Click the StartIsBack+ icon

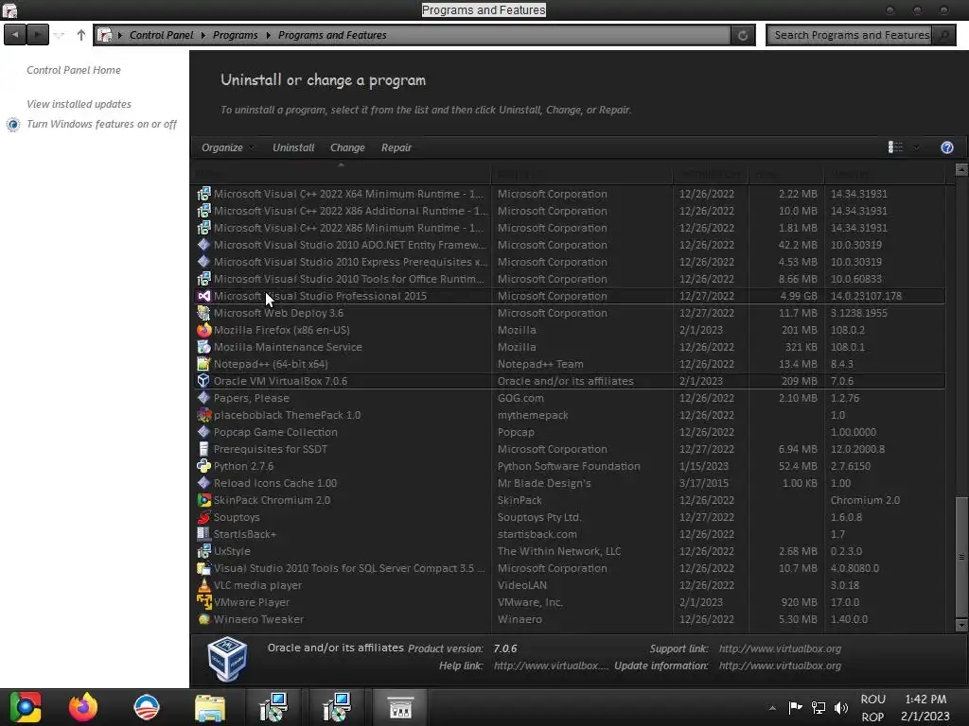coord(203,534)
